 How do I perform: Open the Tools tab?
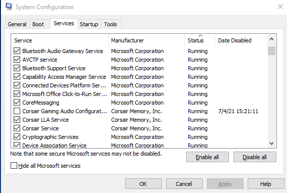(x=110, y=24)
